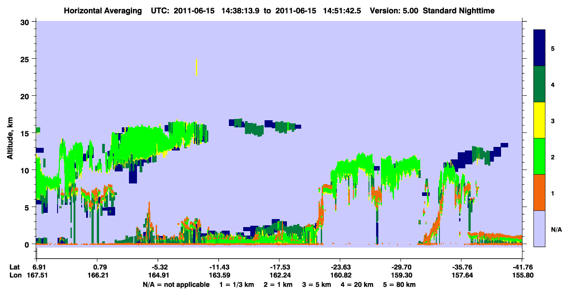
Task: Click the orange color bar segment labeled 1
Action: click(x=539, y=192)
